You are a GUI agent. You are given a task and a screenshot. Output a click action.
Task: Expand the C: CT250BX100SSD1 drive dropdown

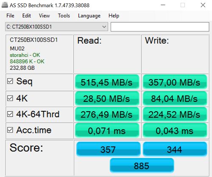(56, 27)
